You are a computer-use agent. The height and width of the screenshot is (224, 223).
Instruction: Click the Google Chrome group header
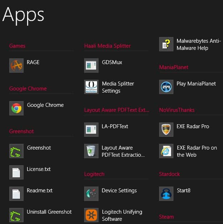28,89
